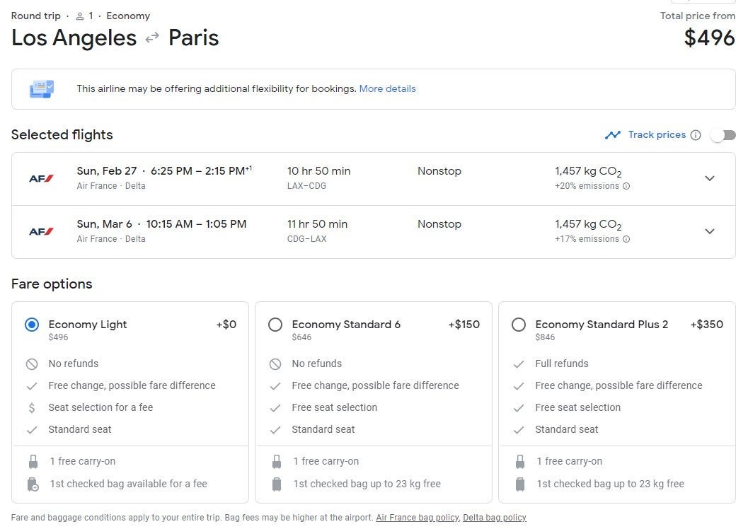
Task: Click the booking flexibility ticket icon
Action: point(42,89)
